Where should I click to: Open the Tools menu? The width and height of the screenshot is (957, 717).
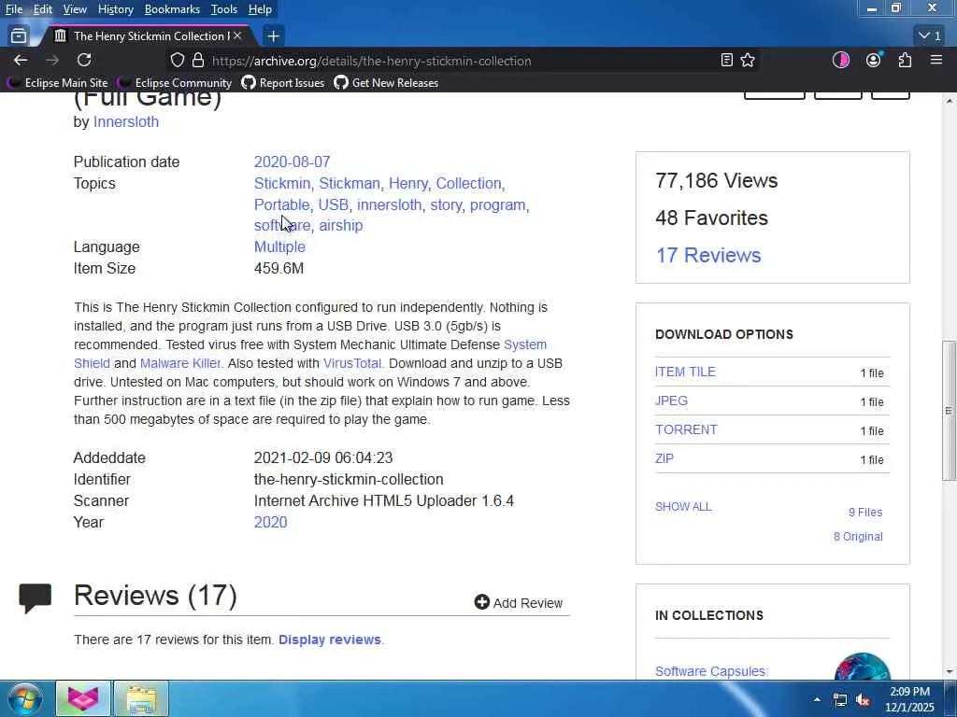point(224,9)
